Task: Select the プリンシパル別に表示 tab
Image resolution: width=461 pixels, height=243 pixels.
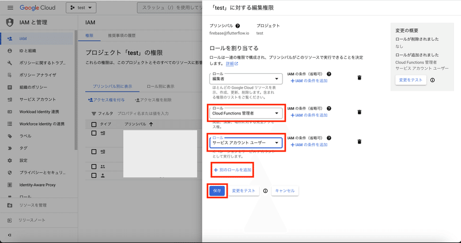Action: coord(112,86)
